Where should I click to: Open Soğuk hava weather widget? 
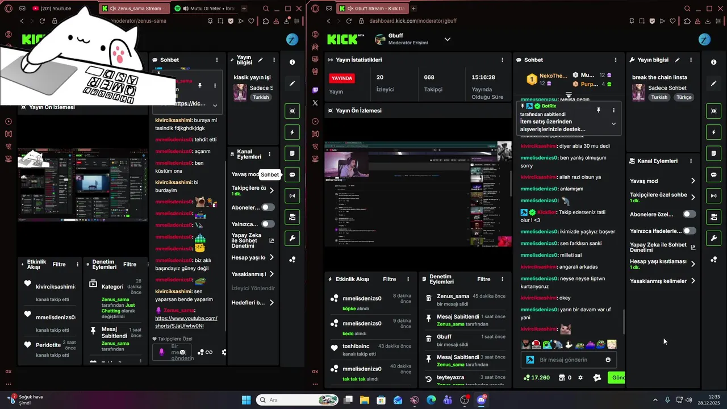[26, 399]
